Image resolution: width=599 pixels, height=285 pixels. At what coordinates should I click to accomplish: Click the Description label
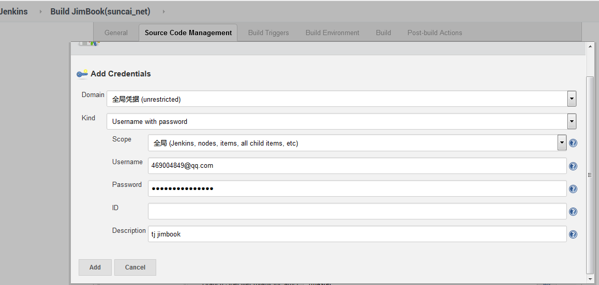[x=129, y=230]
